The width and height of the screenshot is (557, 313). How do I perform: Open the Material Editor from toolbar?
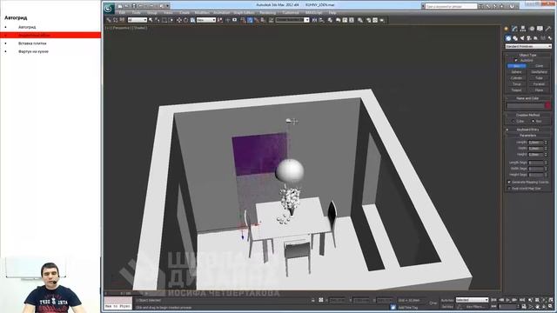tap(359, 20)
